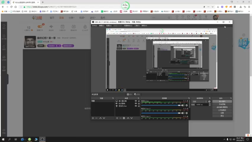Image resolution: width=252 pixels, height=142 pixels.
Task: Click the waveform icon in Douyu streamer toolbar
Action: 51,27
